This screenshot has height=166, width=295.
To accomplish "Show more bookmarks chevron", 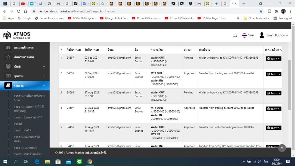I will pyautogui.click(x=238, y=18).
